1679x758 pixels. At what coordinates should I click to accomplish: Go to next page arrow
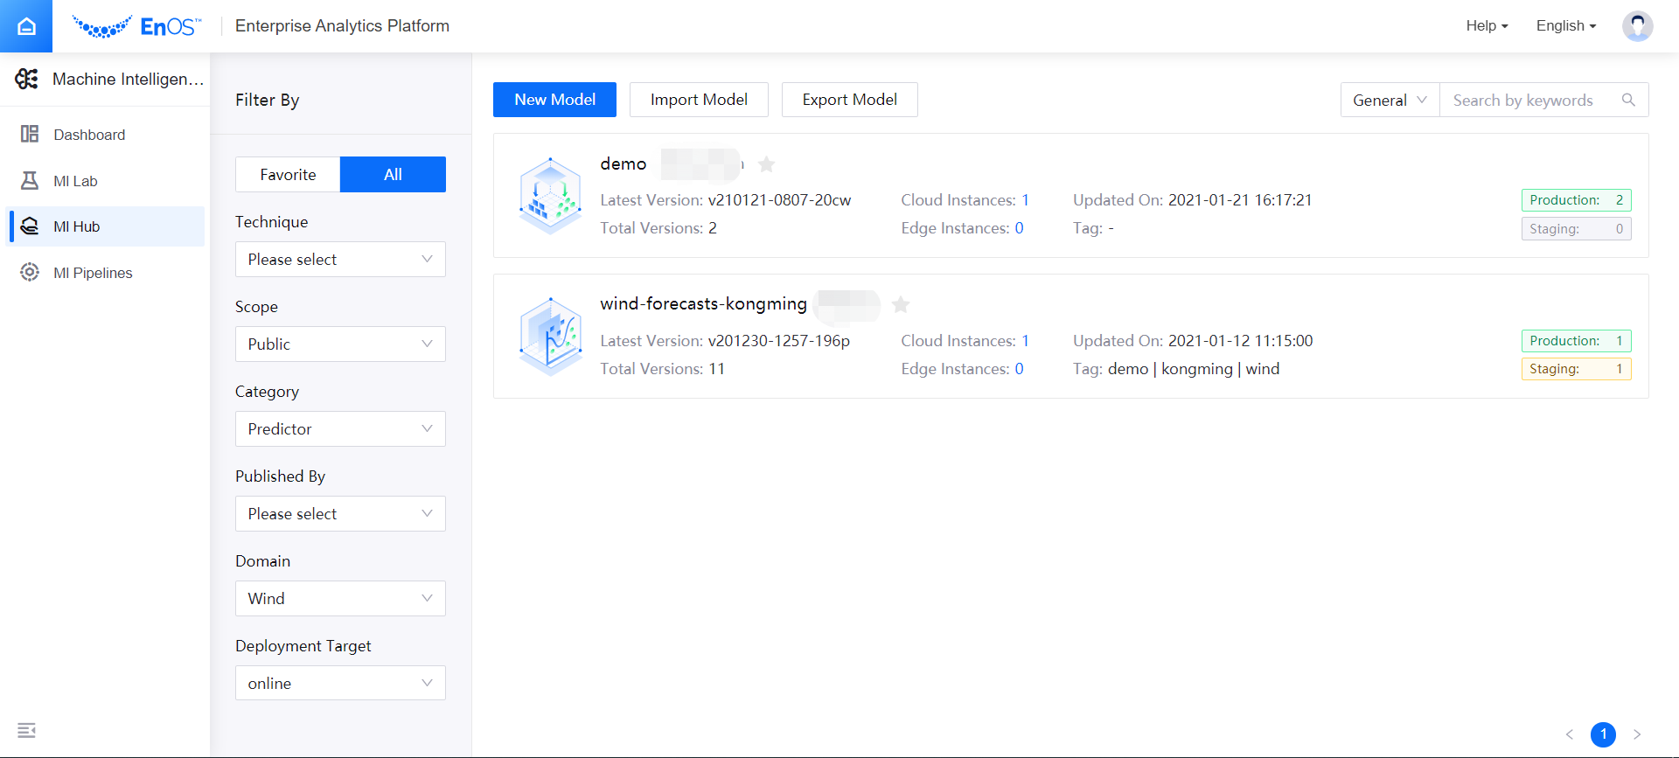tap(1637, 734)
